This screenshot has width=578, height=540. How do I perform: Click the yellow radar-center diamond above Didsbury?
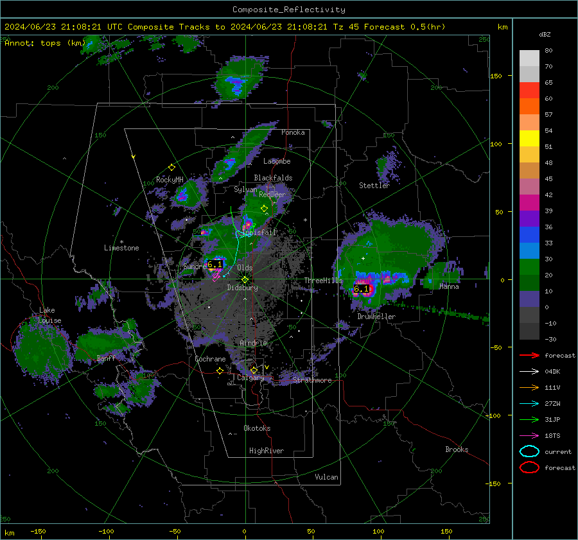(x=245, y=280)
